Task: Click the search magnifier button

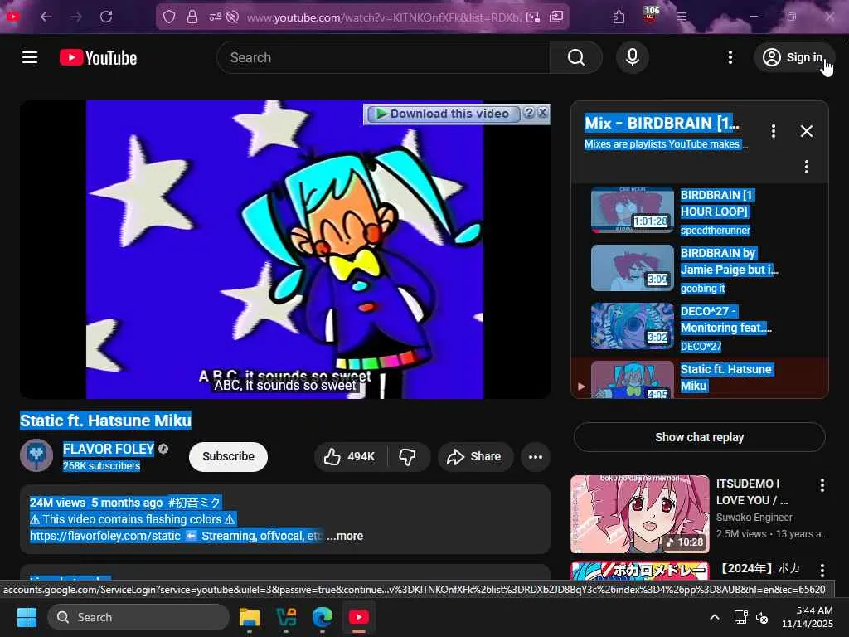Action: (576, 57)
